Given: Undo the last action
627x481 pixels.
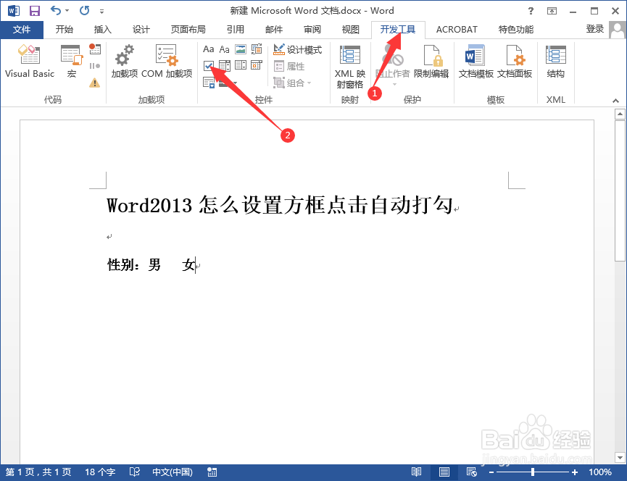Looking at the screenshot, I should click(56, 11).
